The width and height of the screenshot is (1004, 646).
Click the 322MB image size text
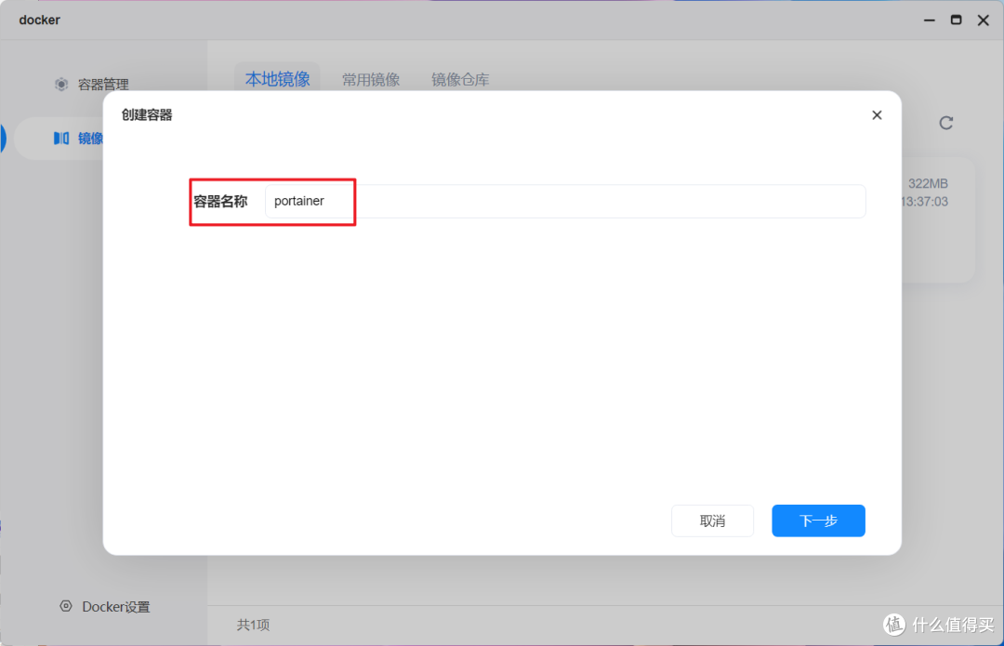click(x=928, y=184)
